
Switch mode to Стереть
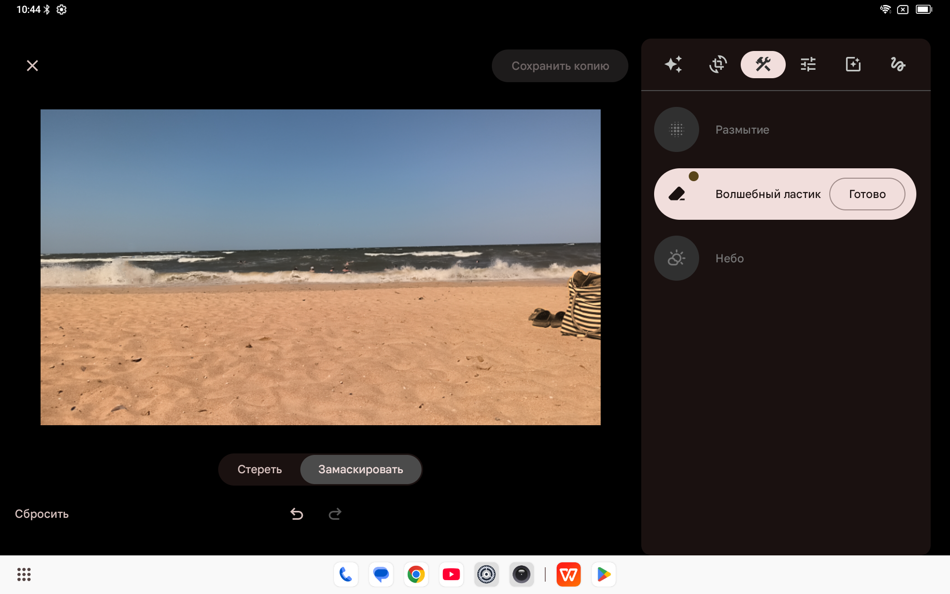coord(260,469)
